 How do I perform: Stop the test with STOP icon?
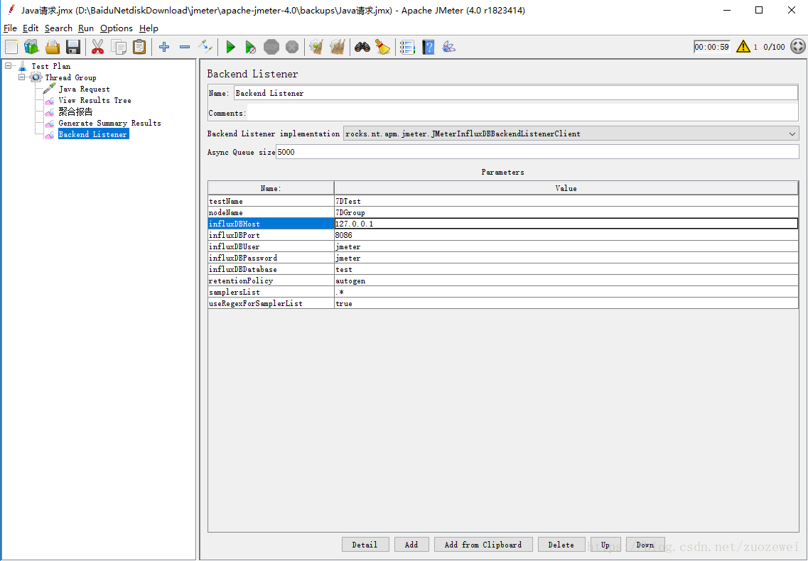[271, 47]
